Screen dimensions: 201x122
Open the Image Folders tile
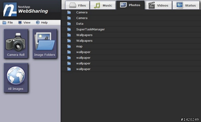pyautogui.click(x=45, y=44)
